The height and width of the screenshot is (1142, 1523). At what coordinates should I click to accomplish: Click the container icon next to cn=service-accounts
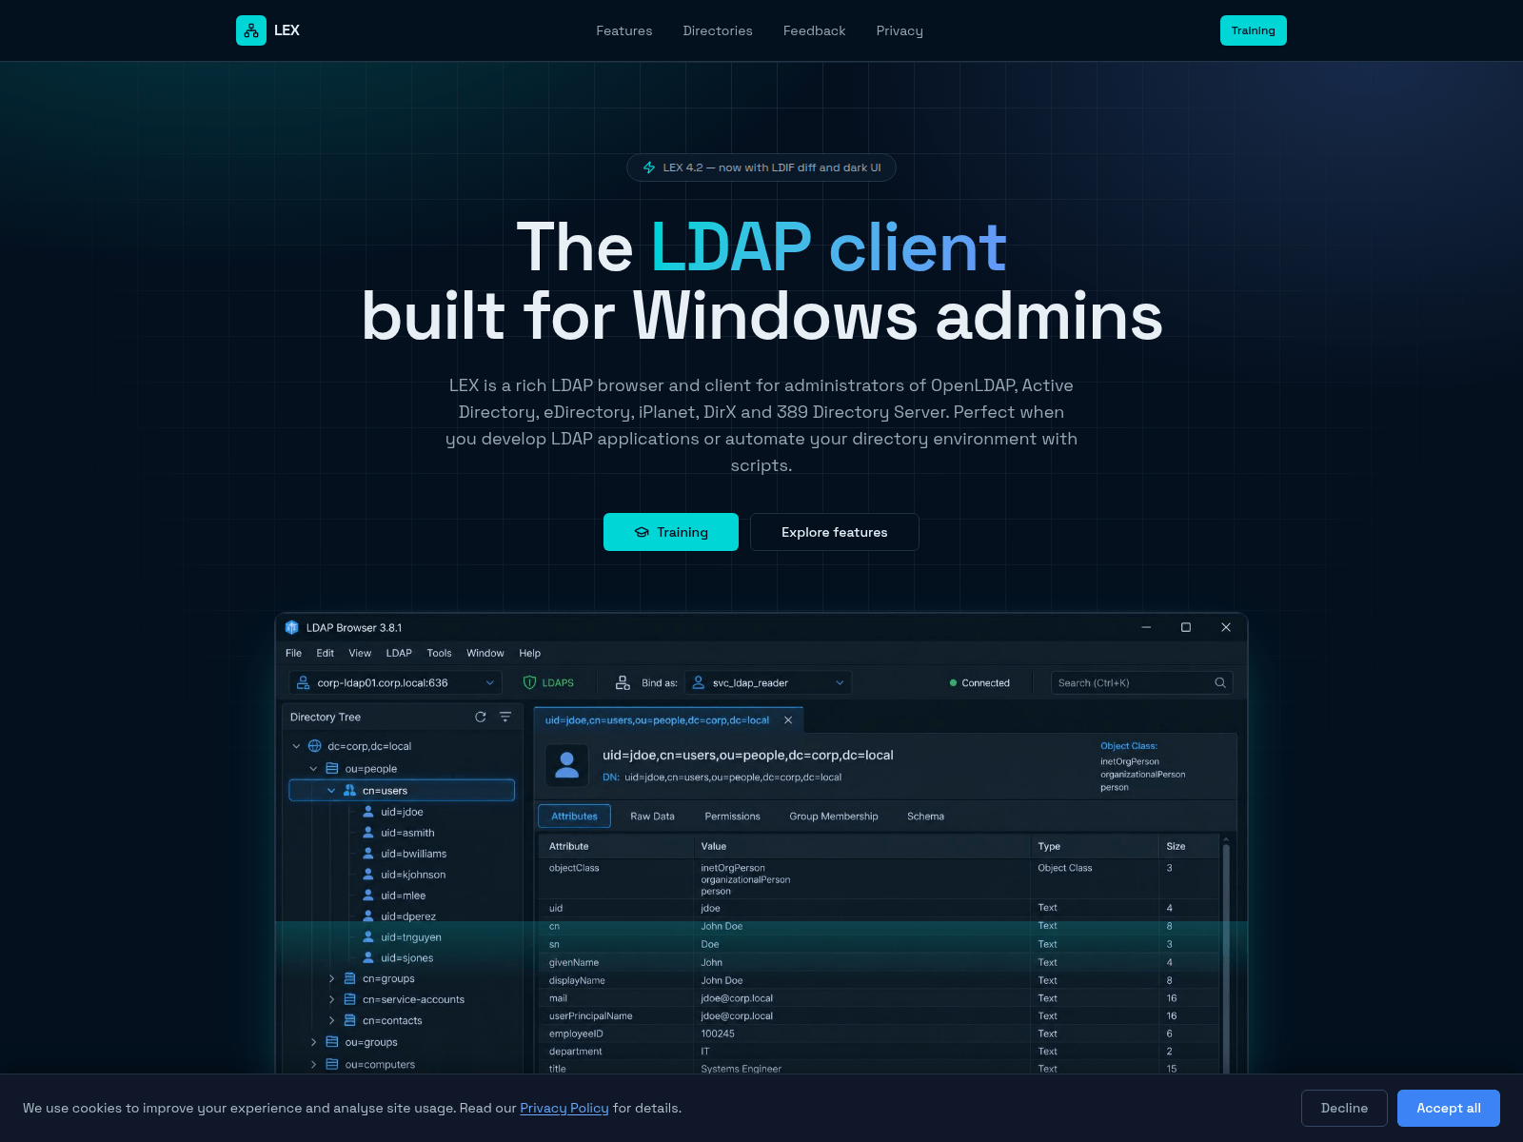349,999
